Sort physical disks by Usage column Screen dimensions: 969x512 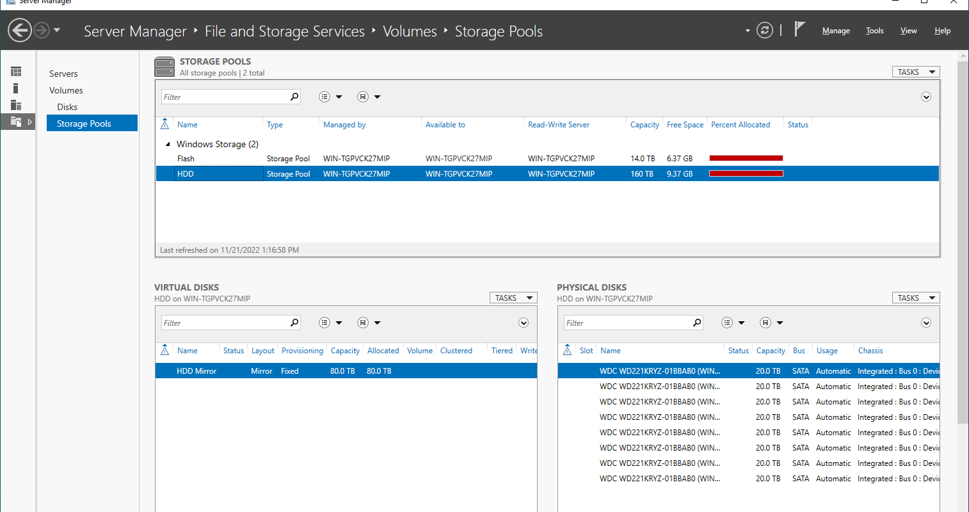[827, 351]
